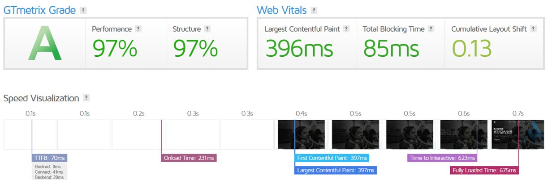Image resolution: width=552 pixels, height=180 pixels.
Task: Click help icon beside Web Vitals heading
Action: 314,10
